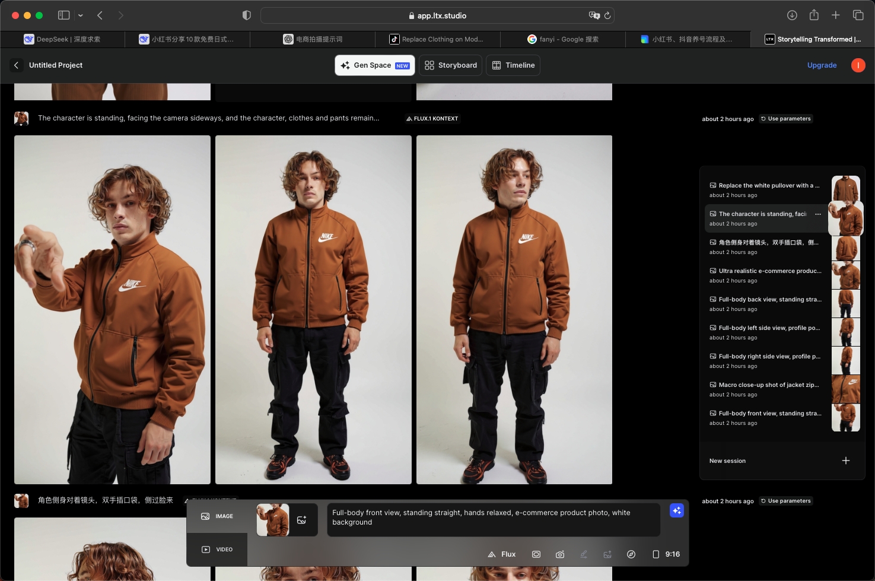Click the translate icon in address bar
Screen dimensions: 875x581
coord(594,15)
